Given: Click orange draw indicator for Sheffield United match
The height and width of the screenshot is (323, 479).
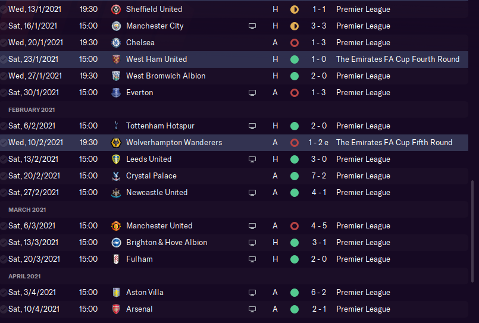Looking at the screenshot, I should coord(294,10).
